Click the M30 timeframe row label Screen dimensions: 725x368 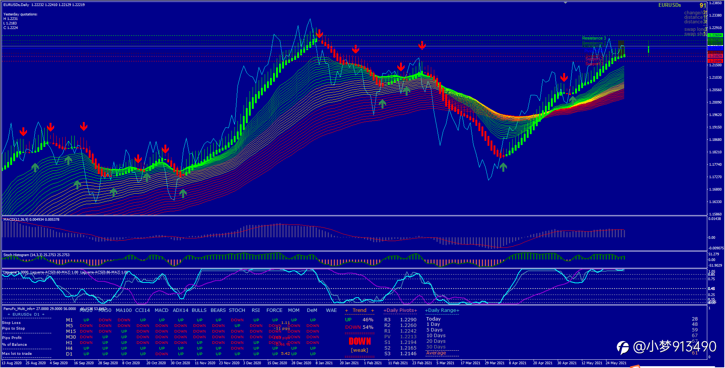(71, 337)
